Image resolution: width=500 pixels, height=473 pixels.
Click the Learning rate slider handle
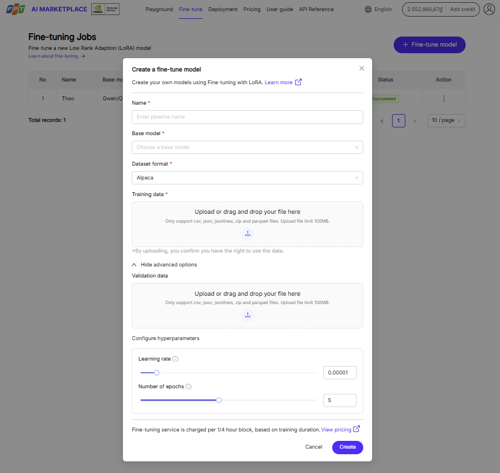(157, 373)
